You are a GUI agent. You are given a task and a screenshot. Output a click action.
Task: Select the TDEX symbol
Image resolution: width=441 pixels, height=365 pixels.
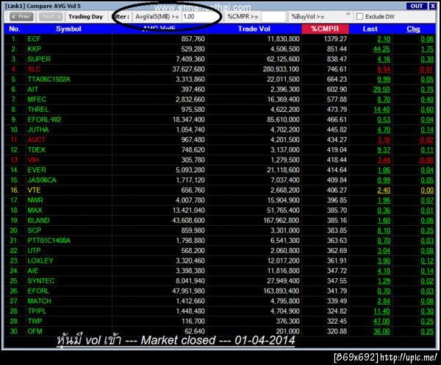[x=36, y=150]
